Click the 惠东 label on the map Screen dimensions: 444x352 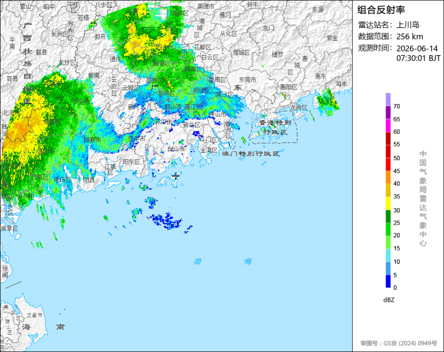pos(321,76)
